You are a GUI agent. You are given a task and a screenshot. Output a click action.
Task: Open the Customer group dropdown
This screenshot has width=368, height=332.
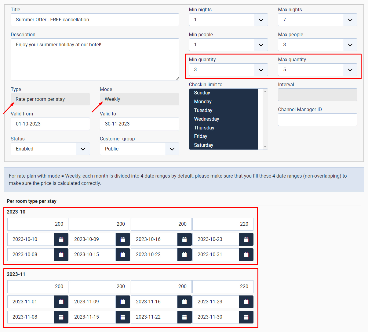point(172,149)
